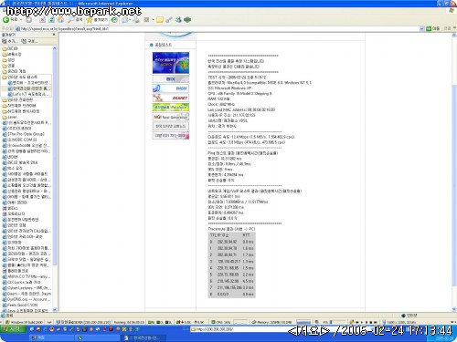
Task: Open the address bar dropdown arrow
Action: pyautogui.click(x=422, y=28)
